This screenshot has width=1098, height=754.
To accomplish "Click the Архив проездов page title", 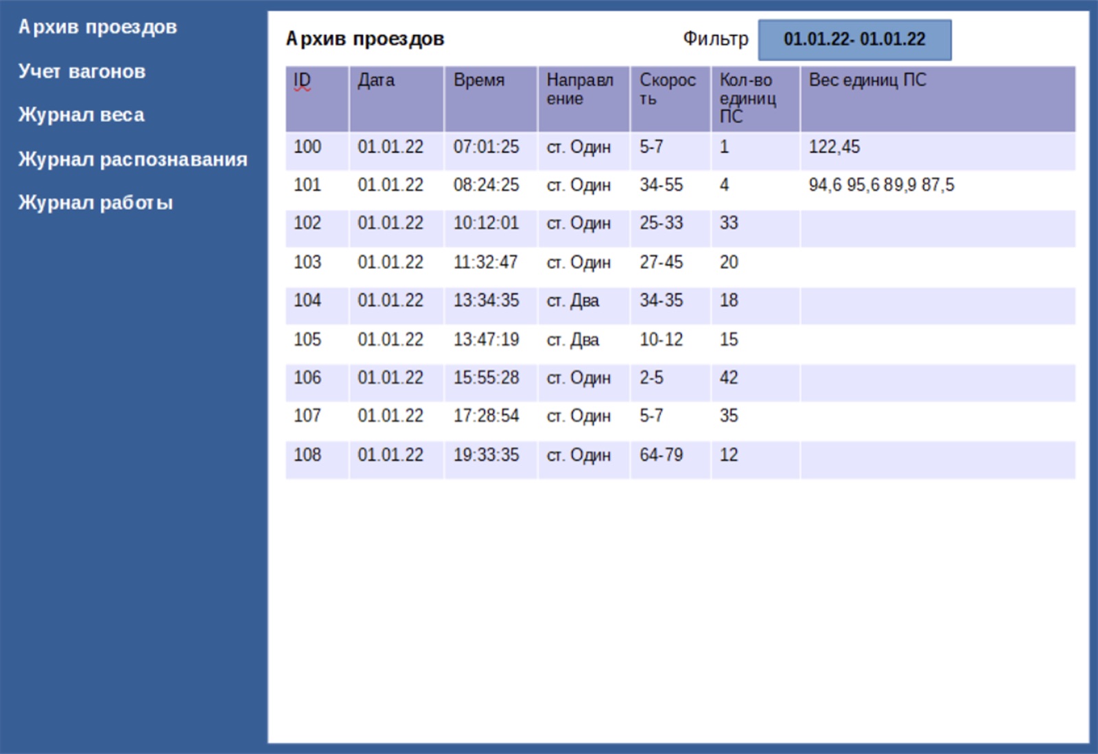I will pos(365,39).
